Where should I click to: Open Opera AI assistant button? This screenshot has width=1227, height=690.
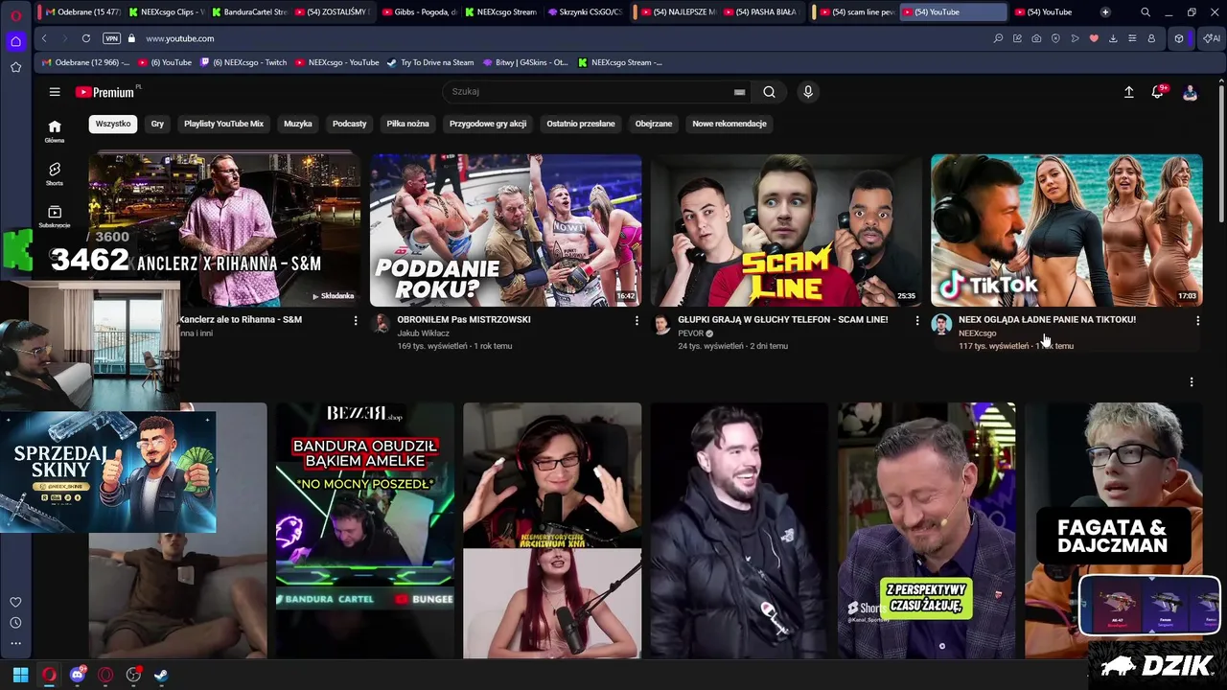tap(1212, 38)
